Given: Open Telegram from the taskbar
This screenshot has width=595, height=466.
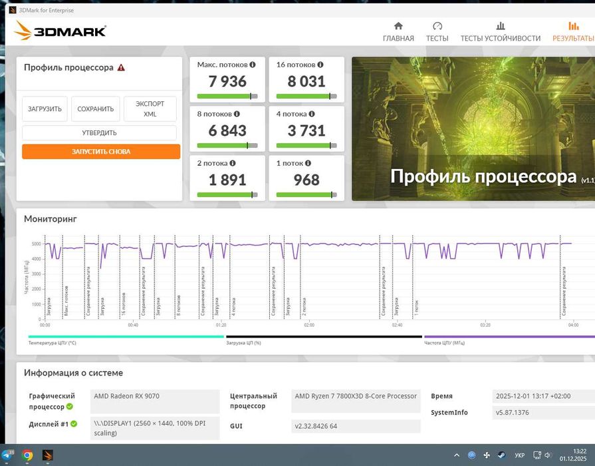Looking at the screenshot, I should click(7, 455).
